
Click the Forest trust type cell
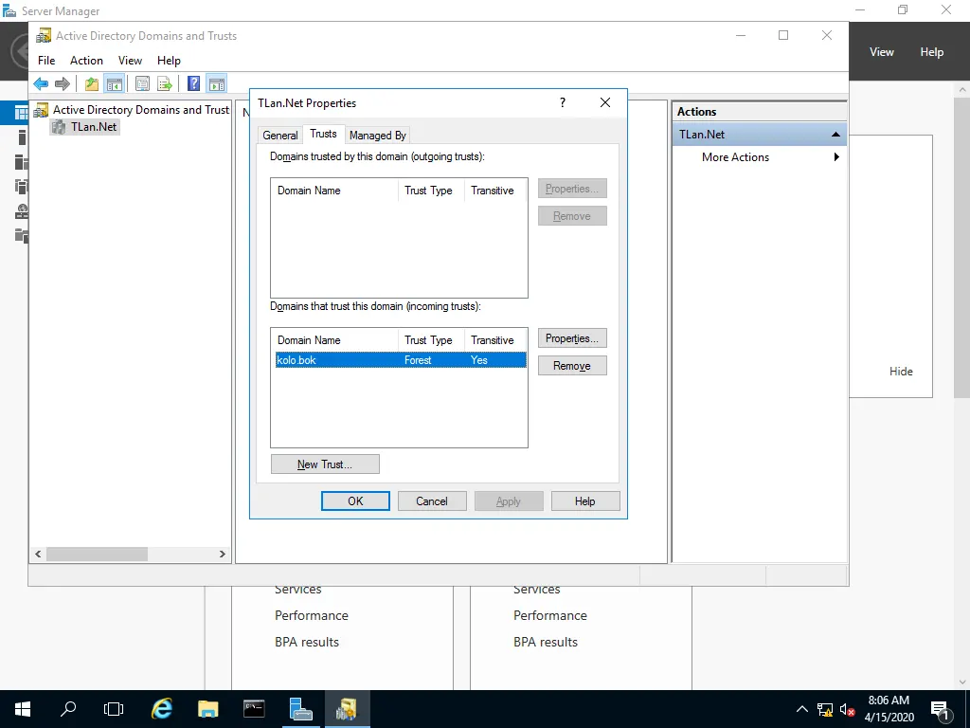[418, 360]
